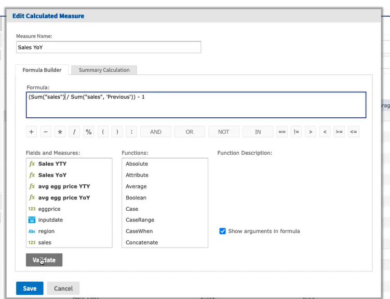Validate the formula
Viewport: 390px width, 299px height.
pos(44,260)
